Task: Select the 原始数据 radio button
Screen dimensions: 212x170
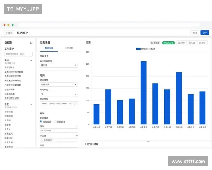Action: point(55,121)
